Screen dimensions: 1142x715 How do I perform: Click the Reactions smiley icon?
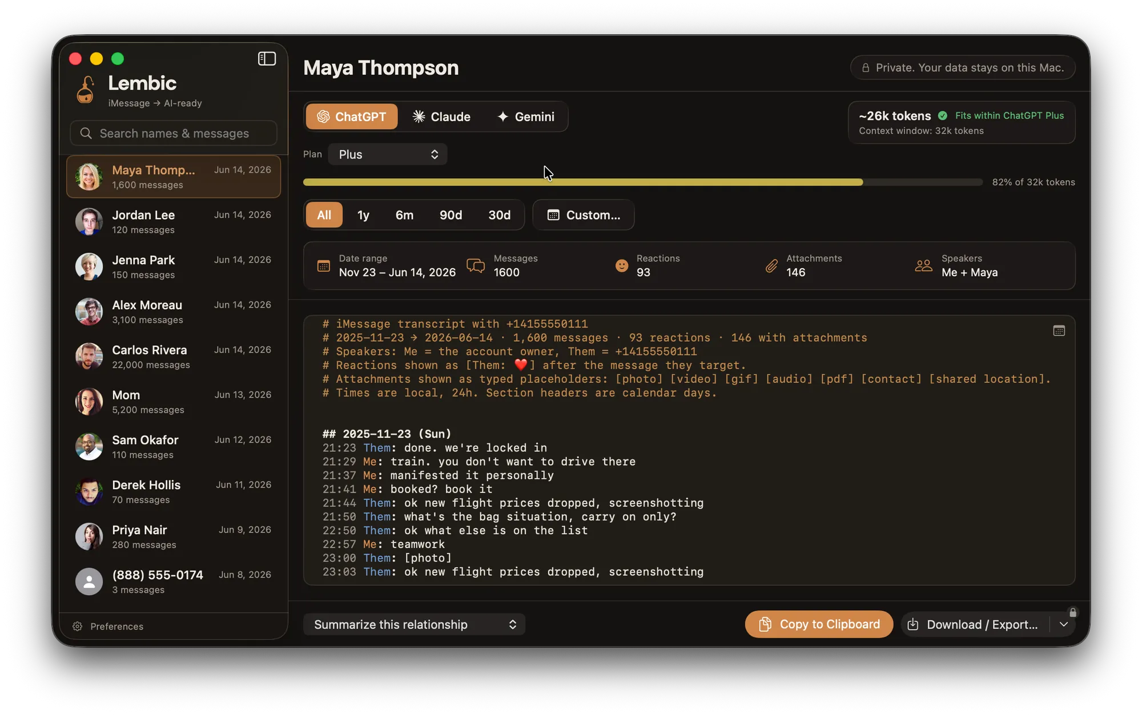point(622,265)
